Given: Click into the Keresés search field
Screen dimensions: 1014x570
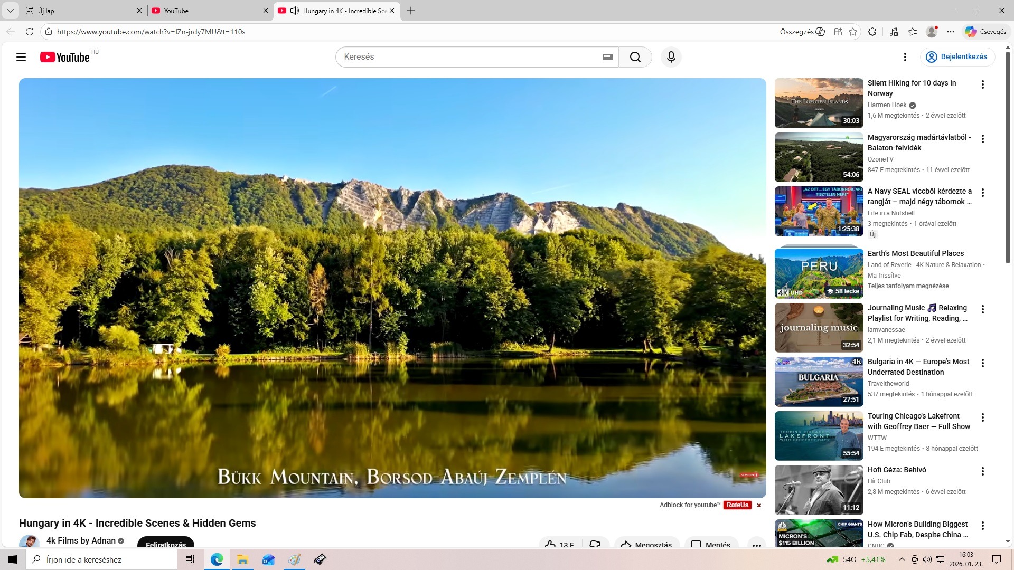Looking at the screenshot, I should click(470, 57).
